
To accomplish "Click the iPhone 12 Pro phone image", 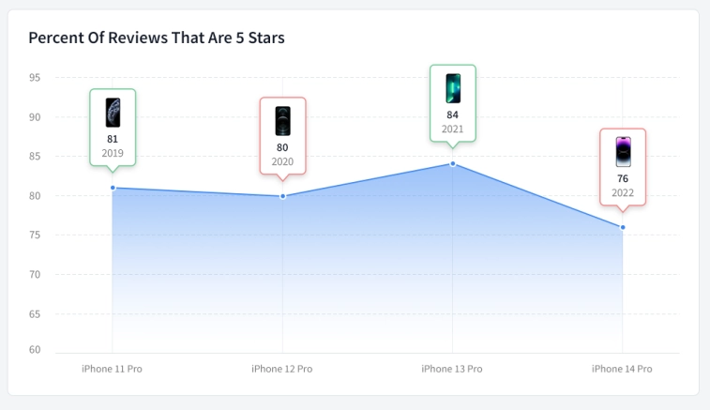I will [x=282, y=121].
